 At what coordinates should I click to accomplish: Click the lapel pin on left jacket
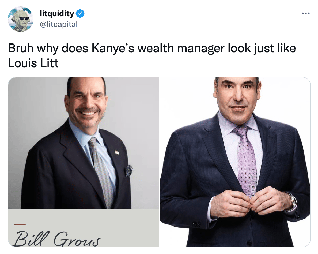(117, 153)
